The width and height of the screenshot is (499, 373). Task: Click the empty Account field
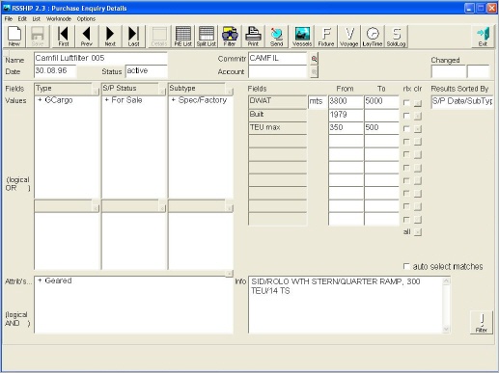click(278, 71)
